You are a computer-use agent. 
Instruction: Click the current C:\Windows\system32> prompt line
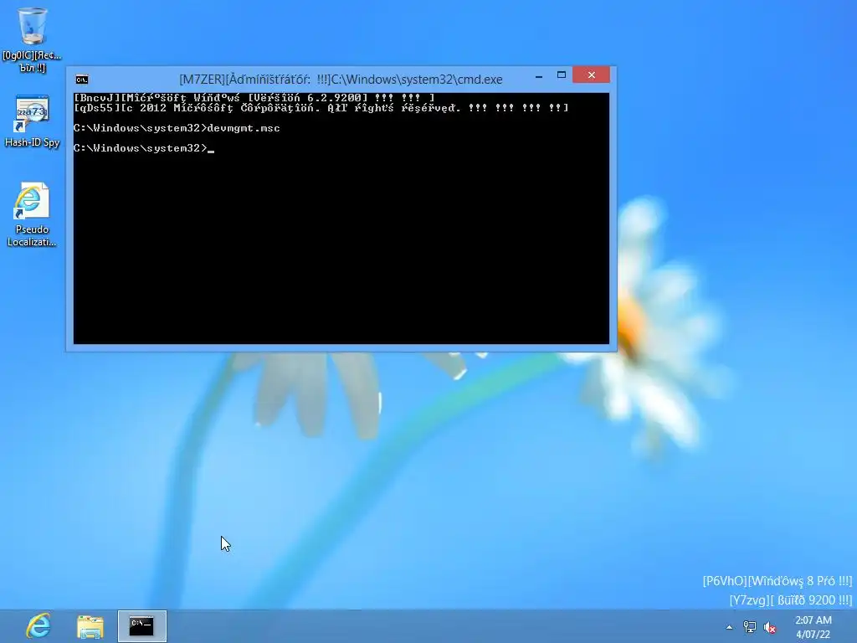[144, 148]
